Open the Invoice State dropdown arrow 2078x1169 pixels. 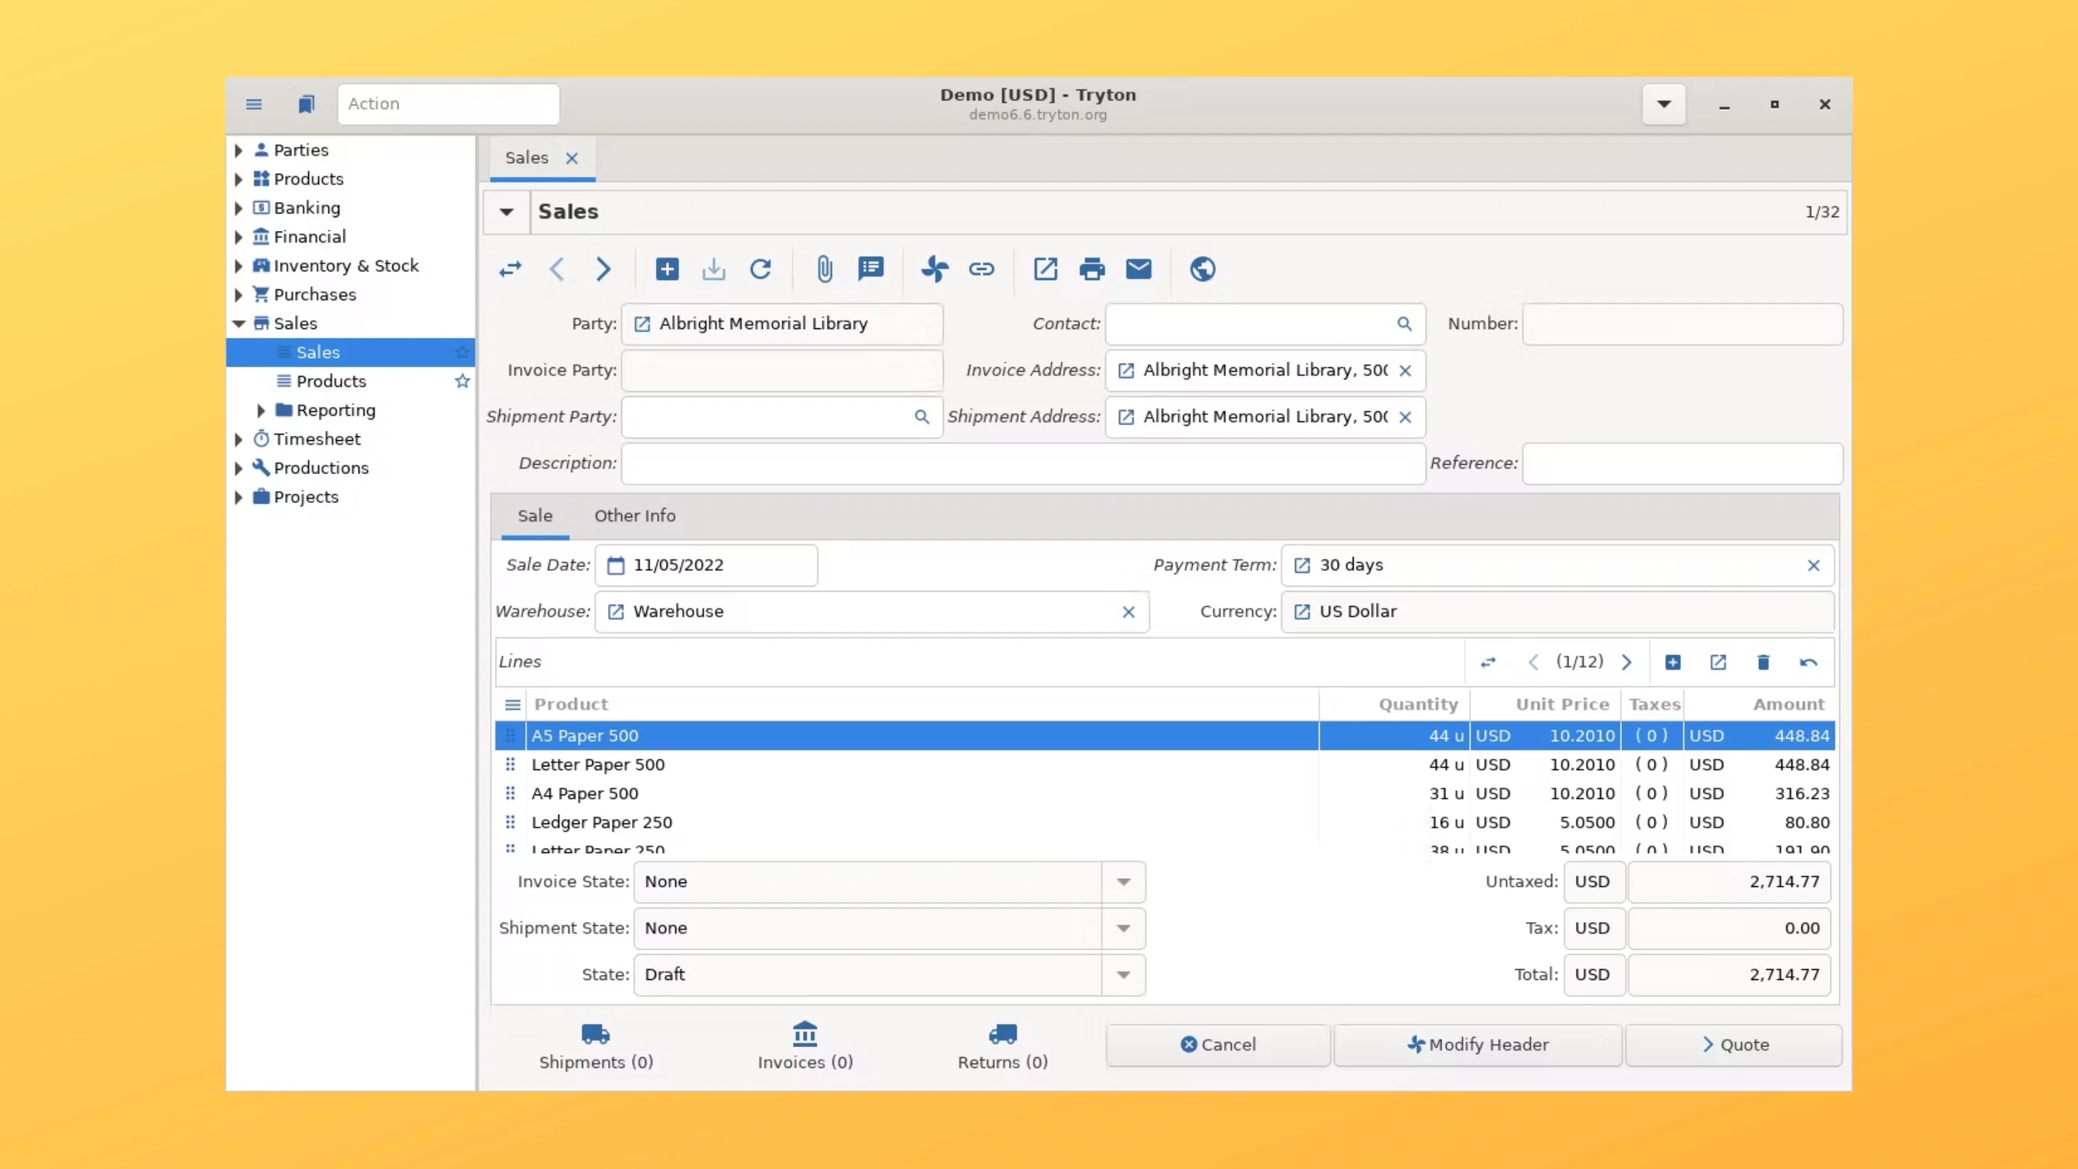click(x=1123, y=882)
